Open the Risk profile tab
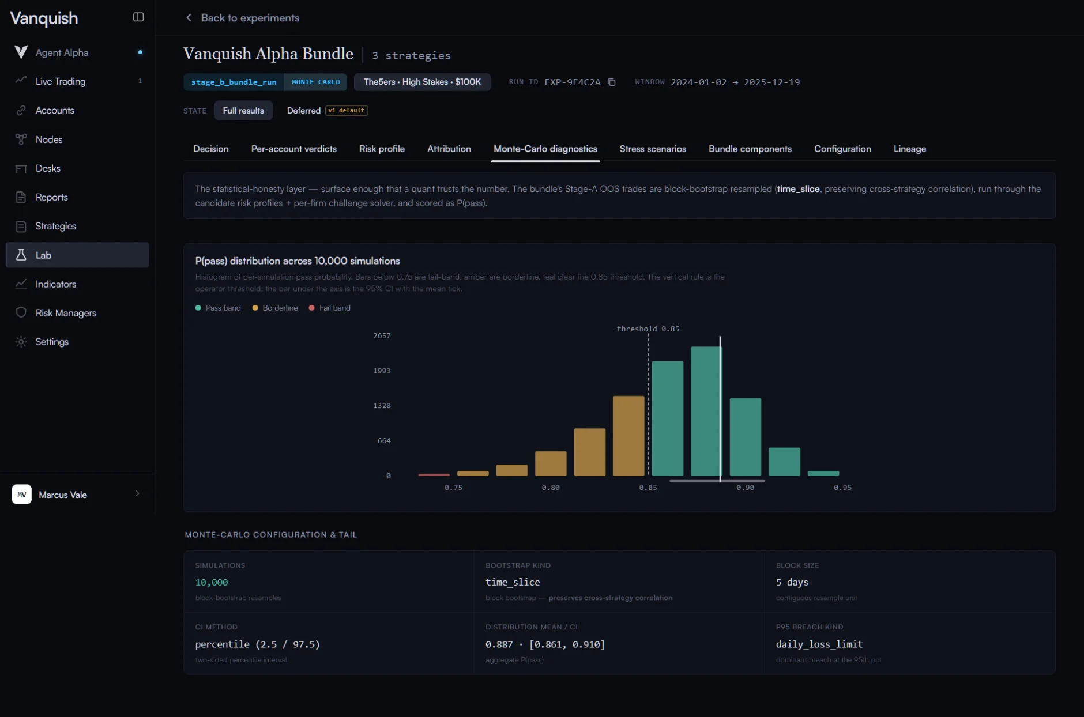The width and height of the screenshot is (1084, 717). click(x=382, y=149)
